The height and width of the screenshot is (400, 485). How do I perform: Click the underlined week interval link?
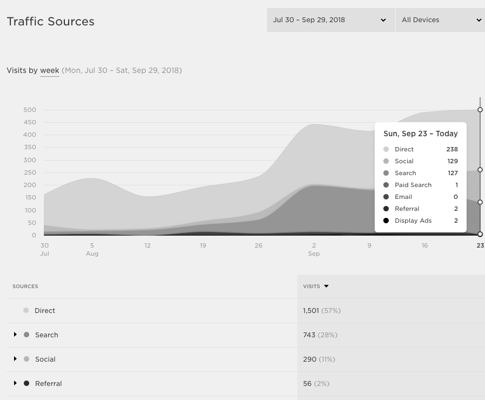click(x=49, y=70)
